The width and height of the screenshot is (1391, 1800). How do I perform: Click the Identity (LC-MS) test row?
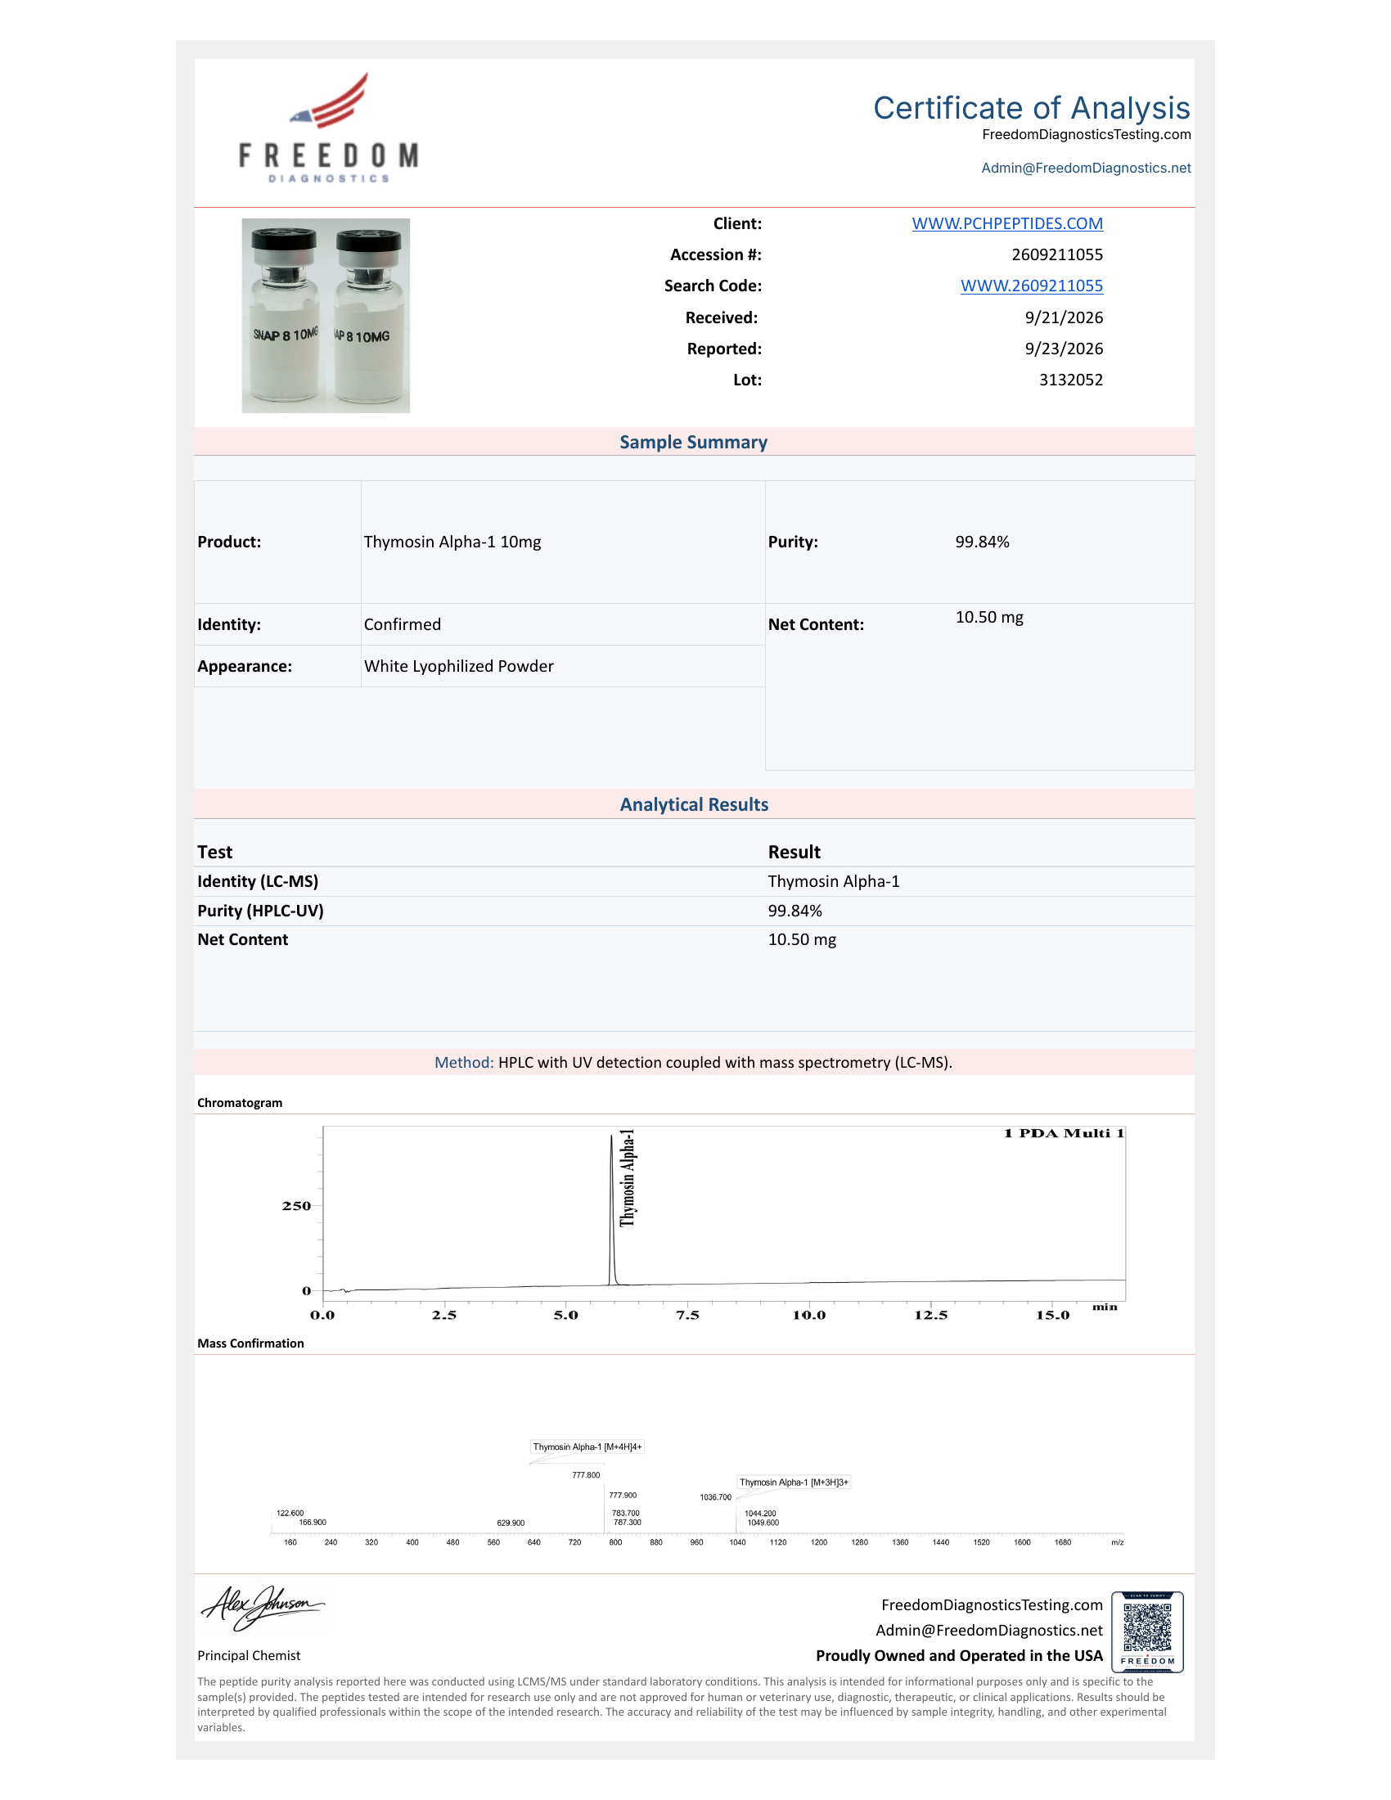tap(694, 882)
